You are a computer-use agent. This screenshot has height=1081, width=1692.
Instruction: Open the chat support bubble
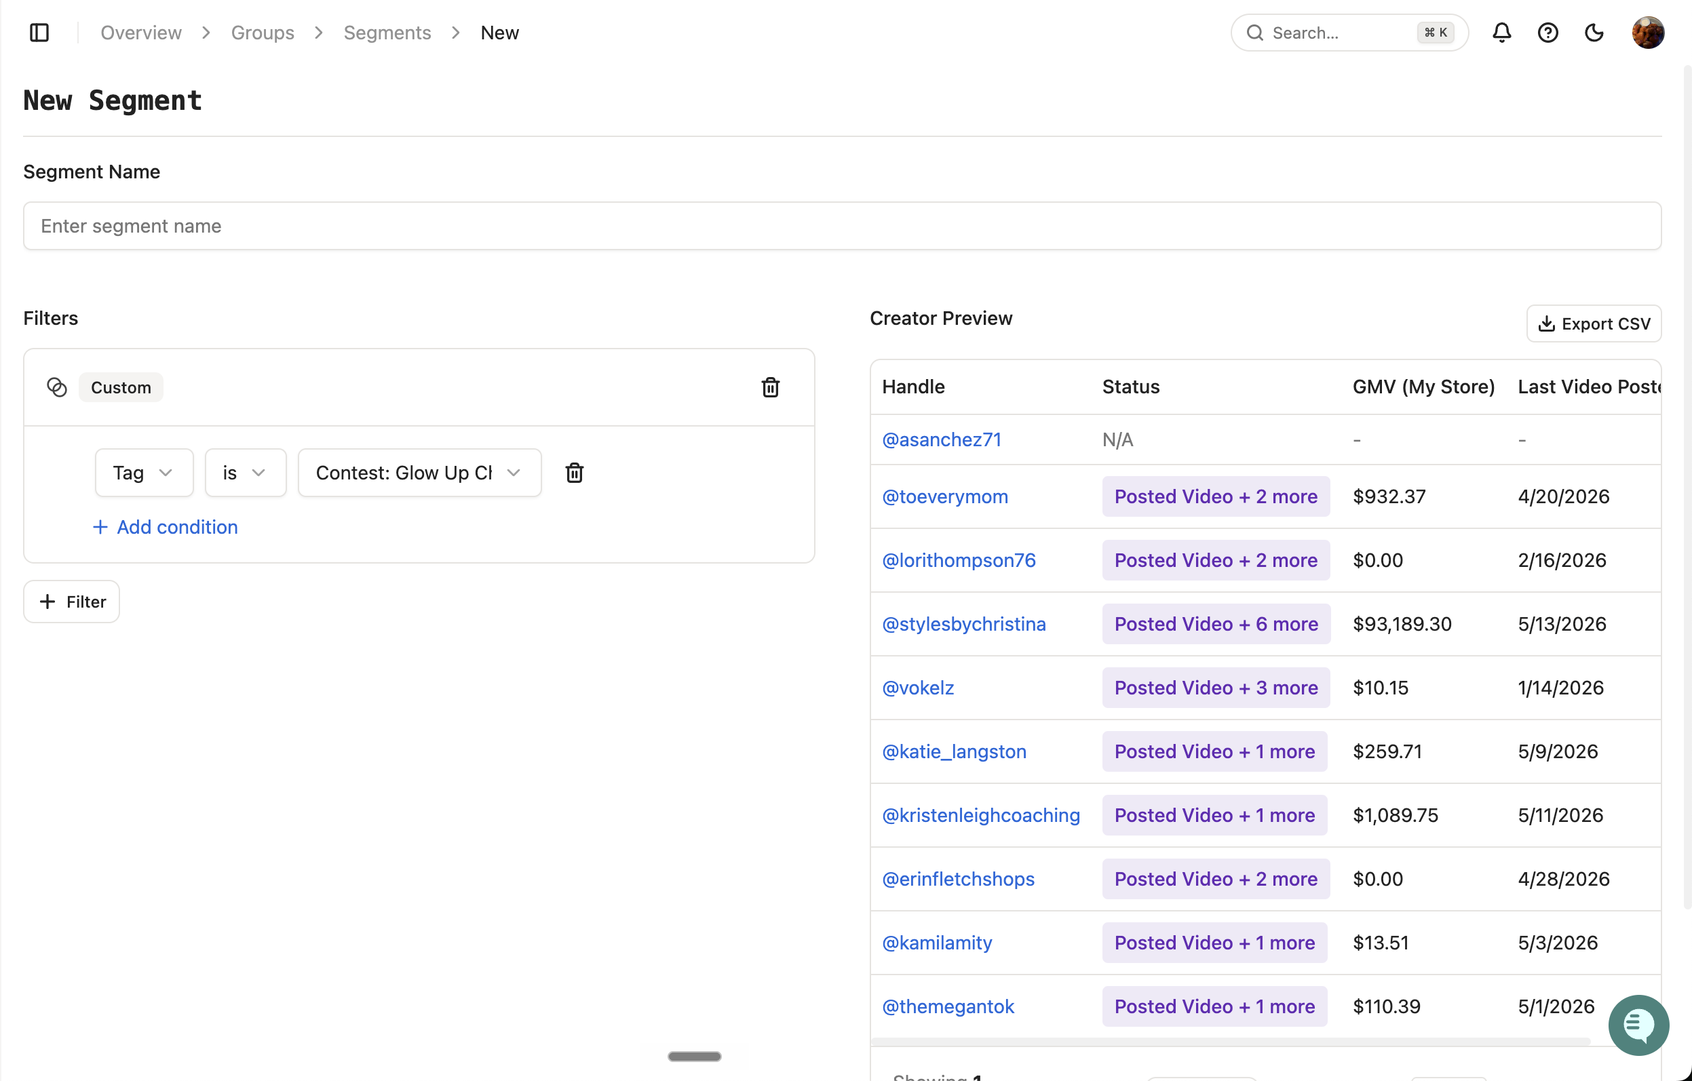coord(1638,1025)
